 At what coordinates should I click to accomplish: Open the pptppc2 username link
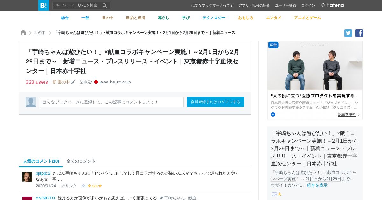[43, 173]
